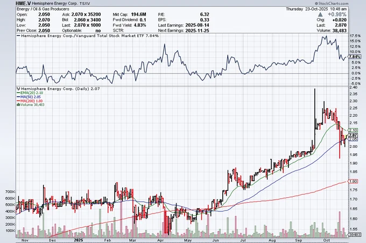Click the Fwd Dividend 0.1 value

(143, 20)
